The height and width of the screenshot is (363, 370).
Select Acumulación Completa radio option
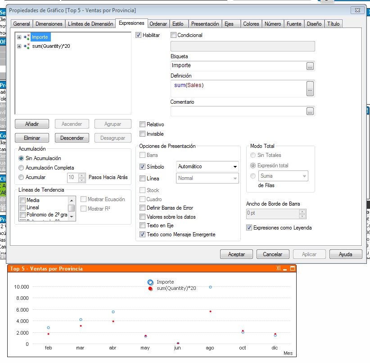(21, 168)
